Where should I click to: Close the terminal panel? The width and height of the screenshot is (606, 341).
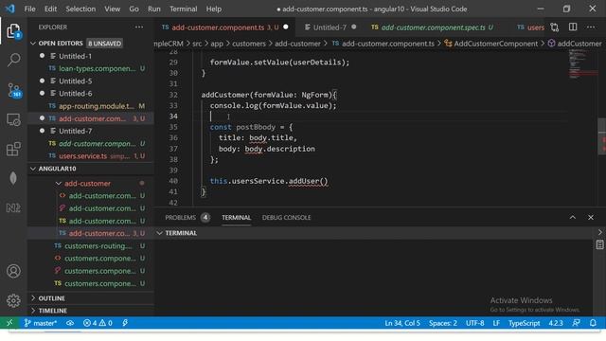[x=591, y=217]
